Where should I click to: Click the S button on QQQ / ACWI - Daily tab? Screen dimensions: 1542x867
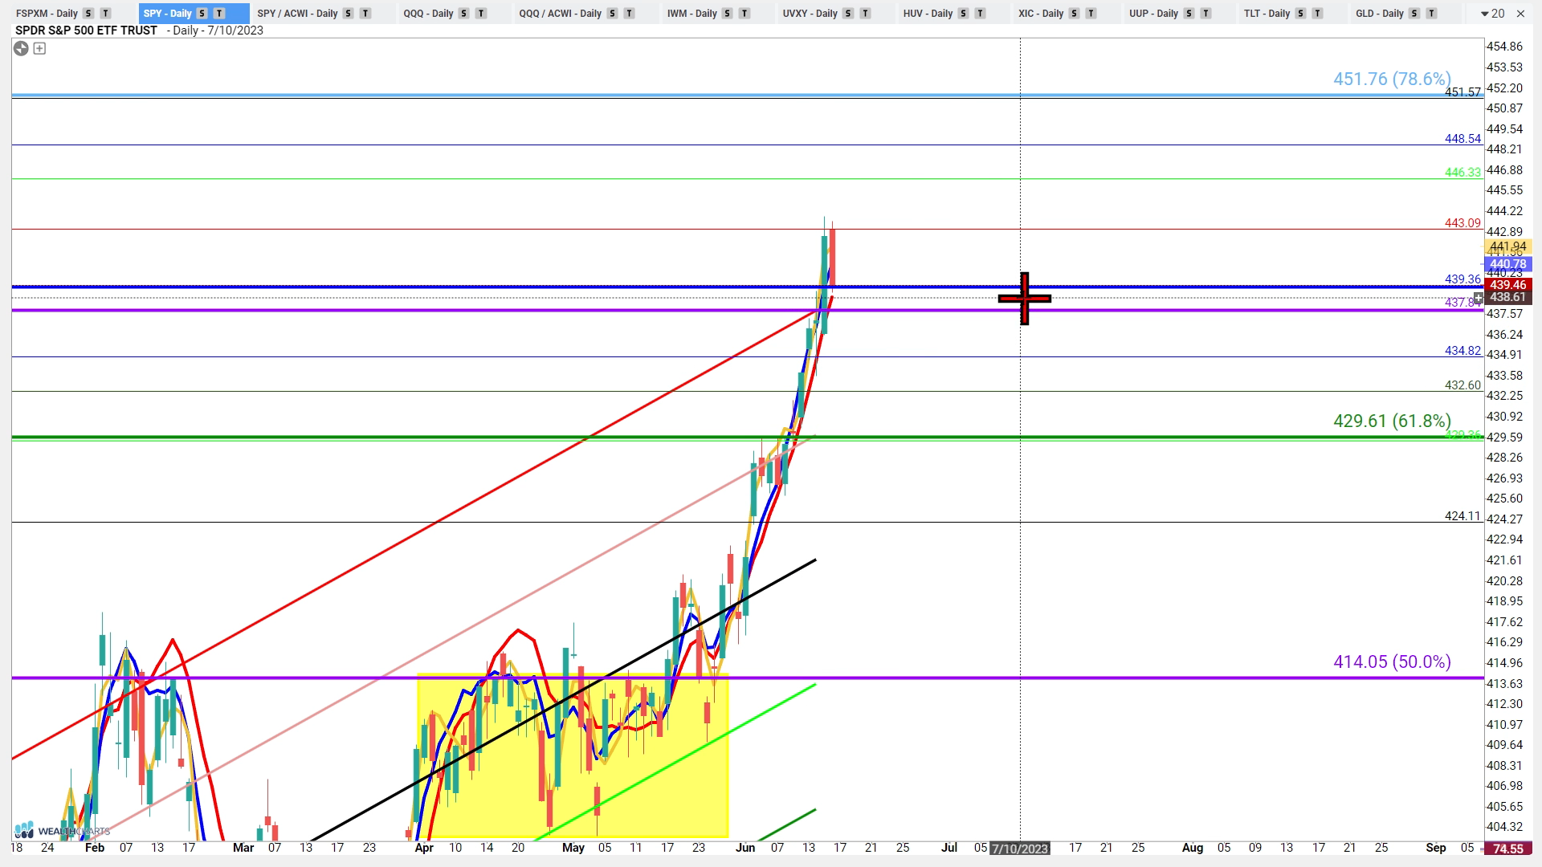click(612, 14)
